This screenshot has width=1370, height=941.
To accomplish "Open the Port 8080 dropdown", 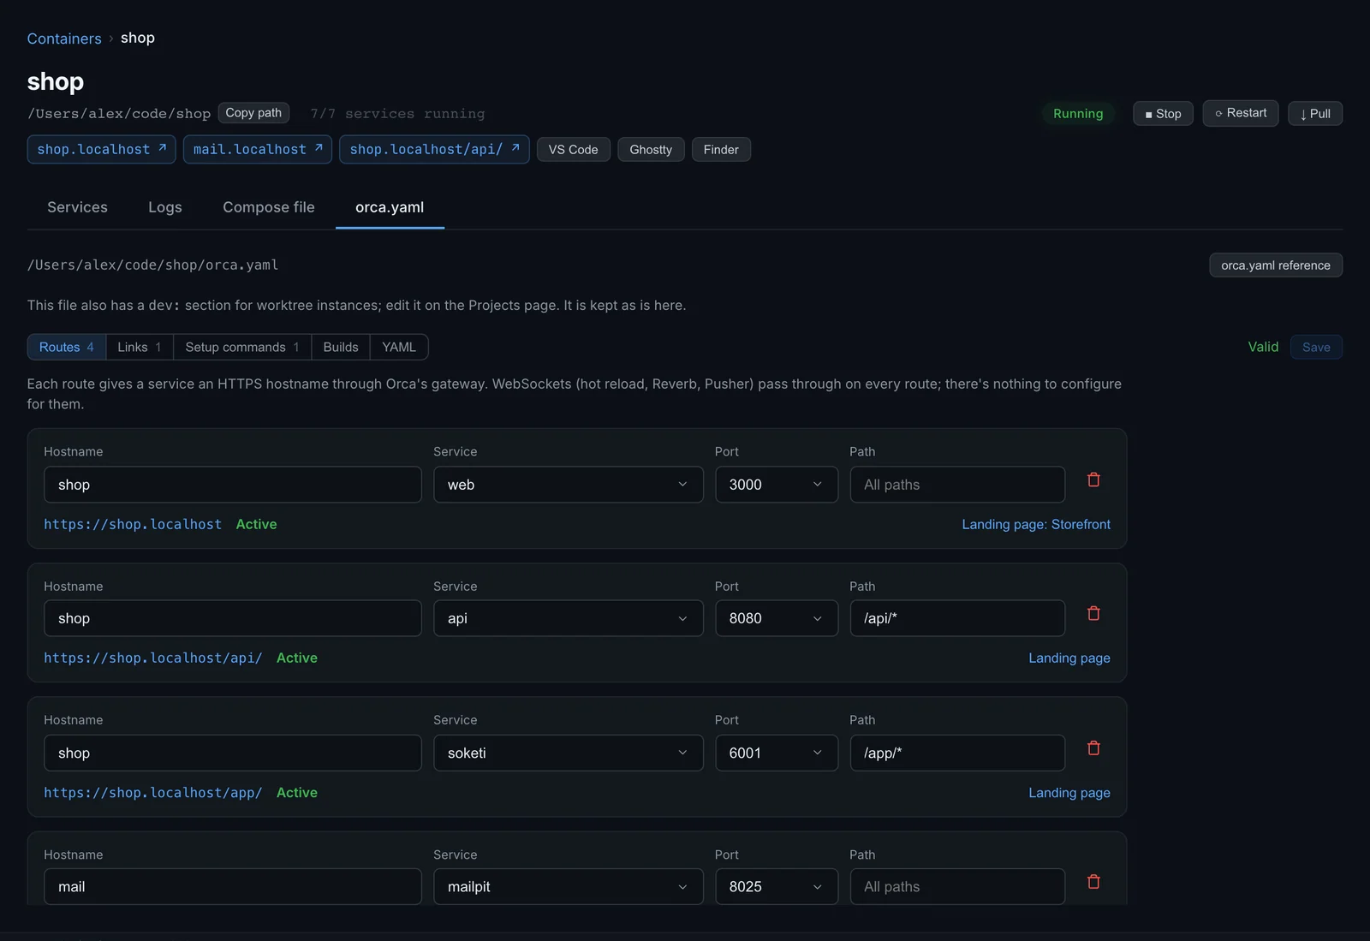I will pos(776,618).
